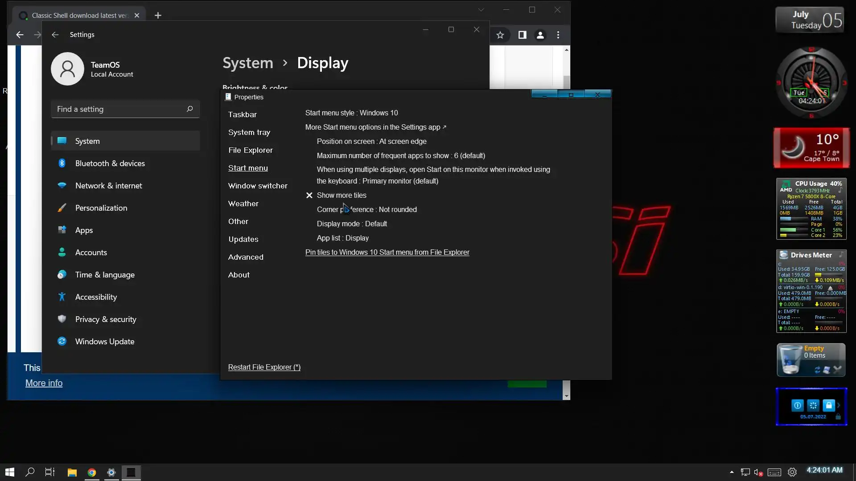
Task: Click the Restart File Explorer link
Action: 264,367
